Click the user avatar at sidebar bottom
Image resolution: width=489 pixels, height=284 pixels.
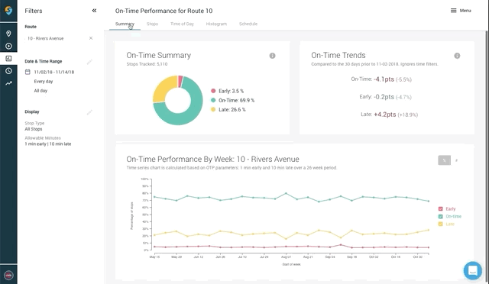pos(8,276)
